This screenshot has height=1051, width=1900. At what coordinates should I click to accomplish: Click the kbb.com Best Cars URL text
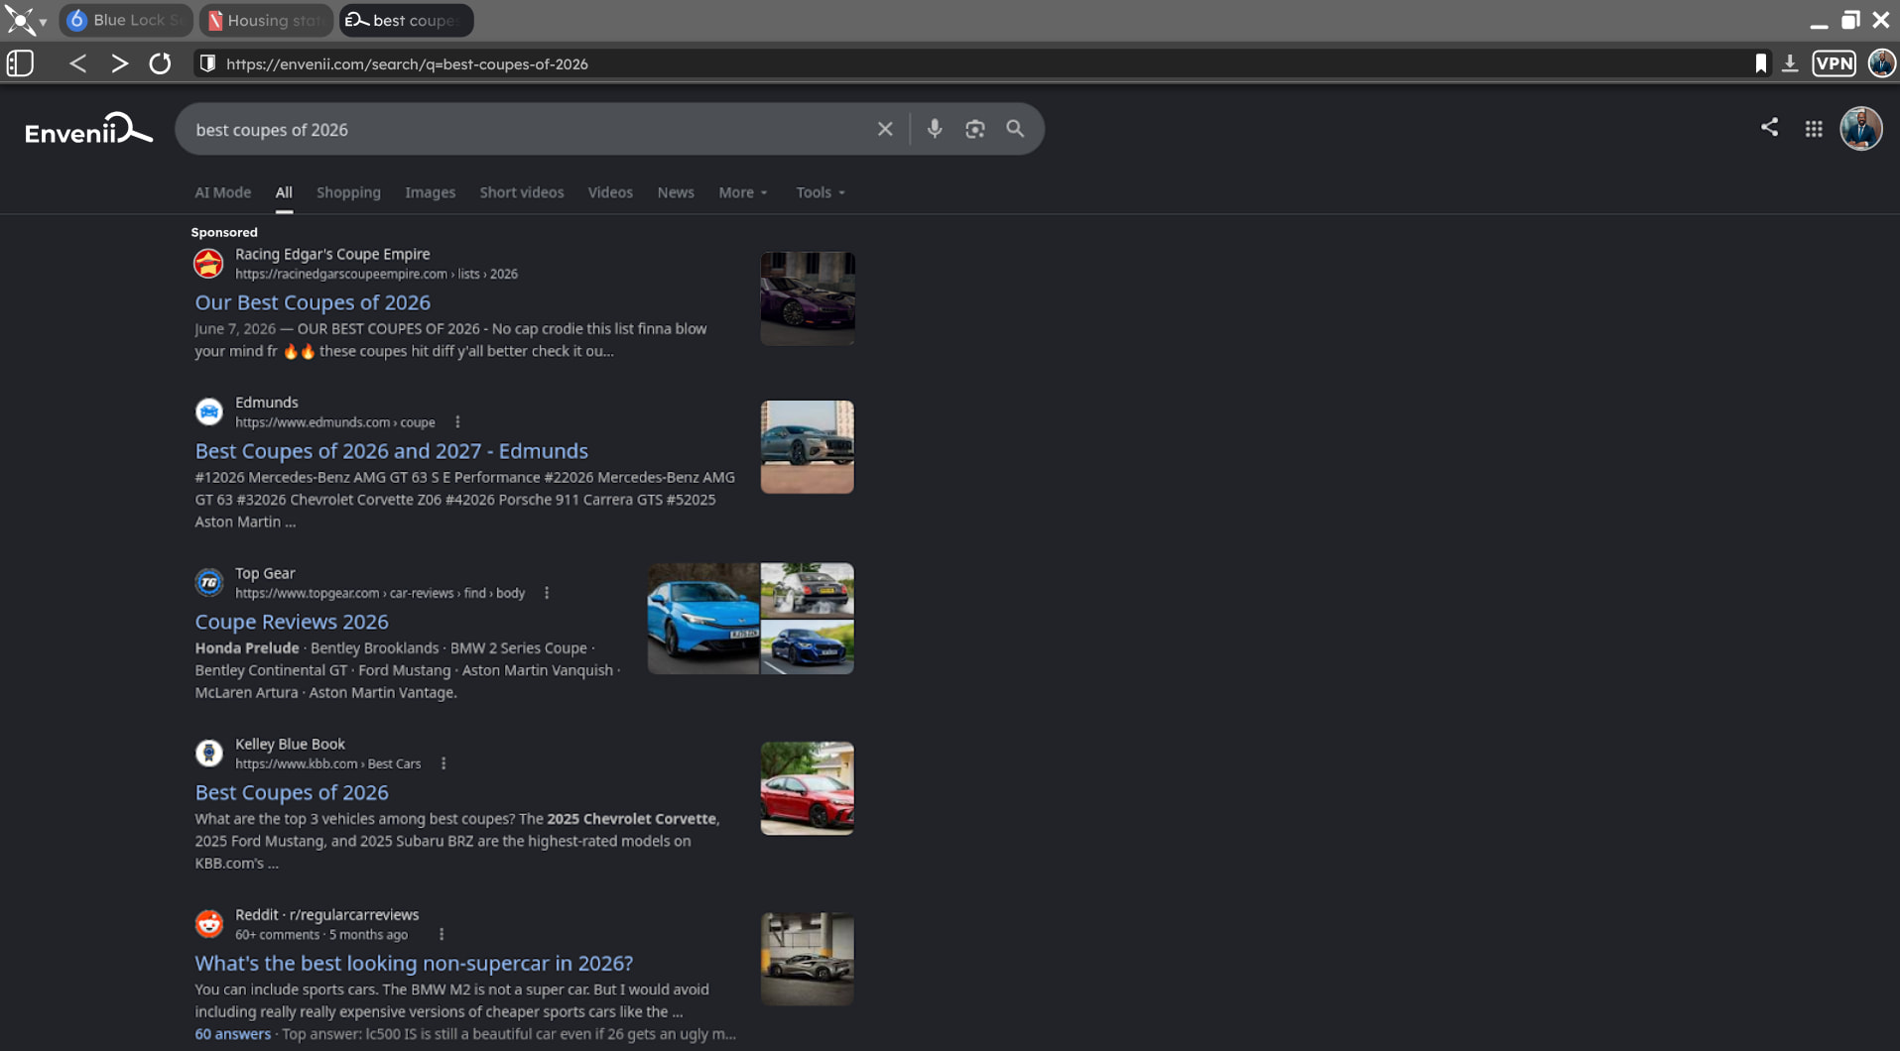pyautogui.click(x=328, y=763)
